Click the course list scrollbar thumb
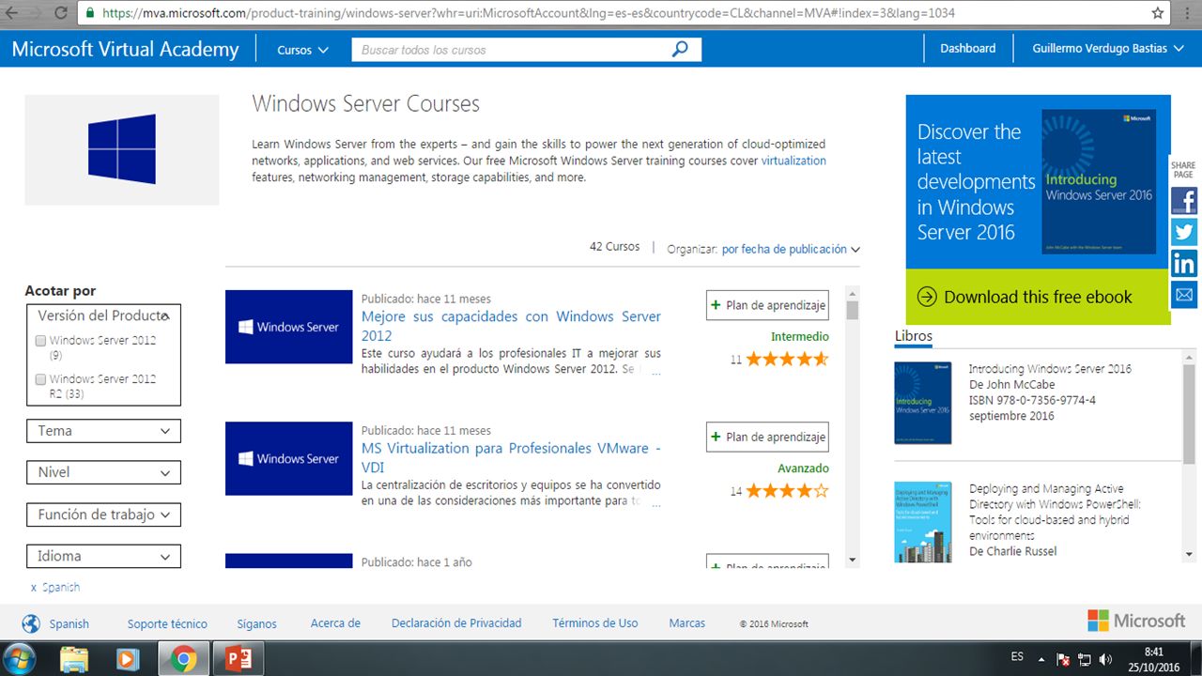 (853, 311)
